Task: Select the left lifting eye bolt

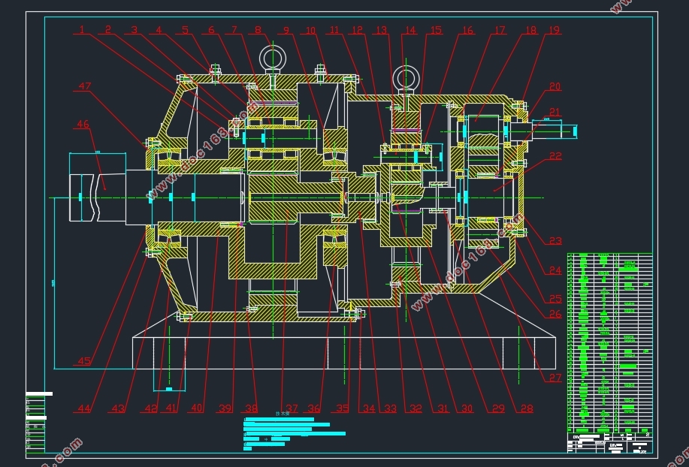Action: (x=270, y=58)
